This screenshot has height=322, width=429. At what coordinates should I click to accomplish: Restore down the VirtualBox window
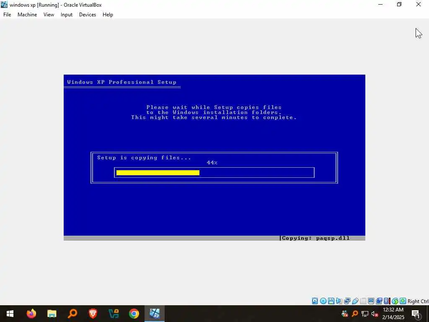coord(399,5)
